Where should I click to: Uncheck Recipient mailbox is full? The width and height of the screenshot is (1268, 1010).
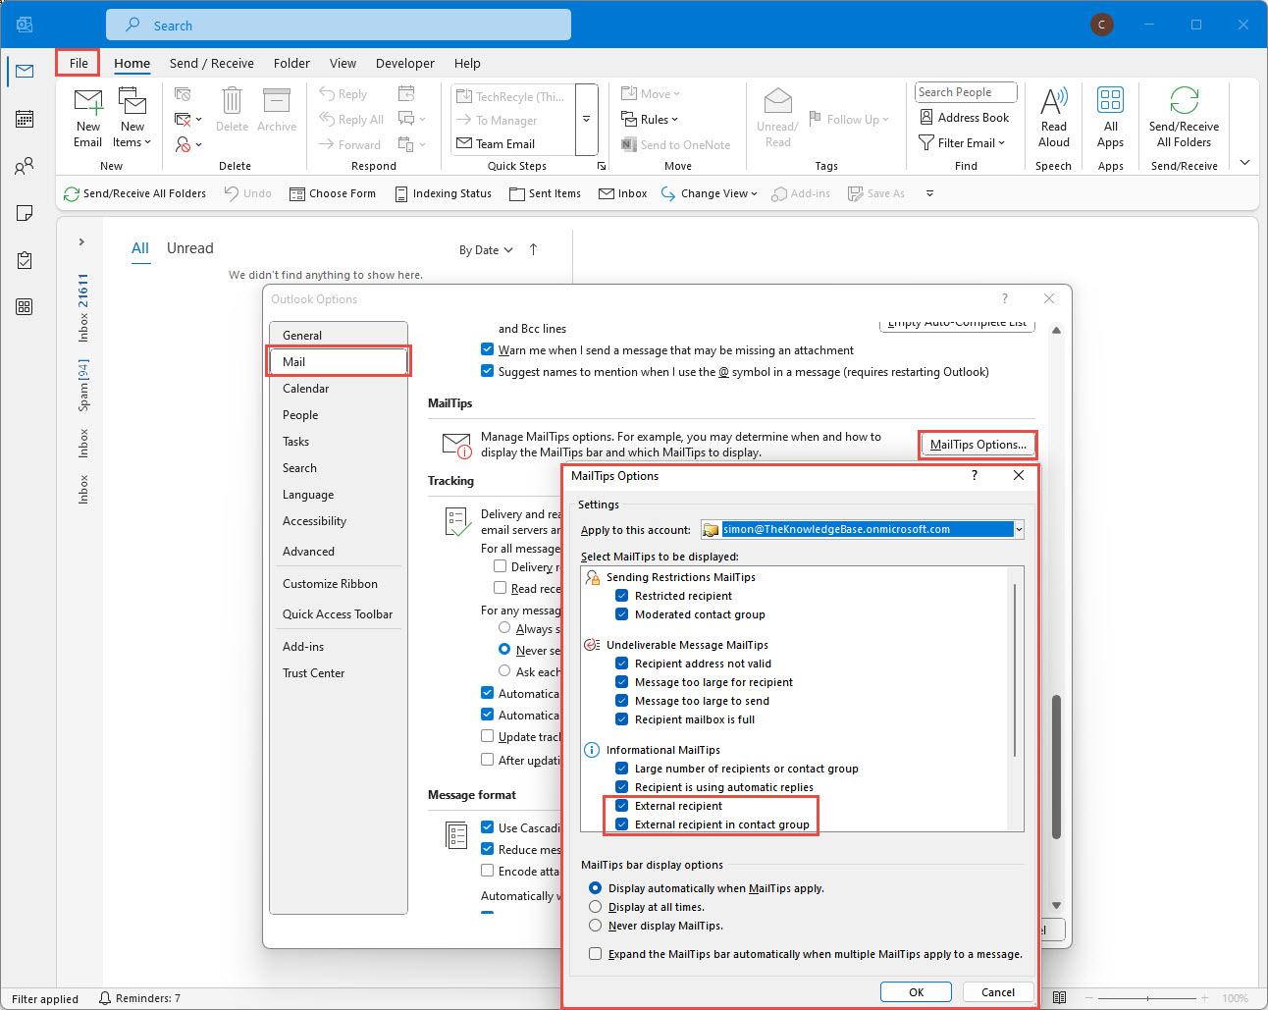pos(621,719)
